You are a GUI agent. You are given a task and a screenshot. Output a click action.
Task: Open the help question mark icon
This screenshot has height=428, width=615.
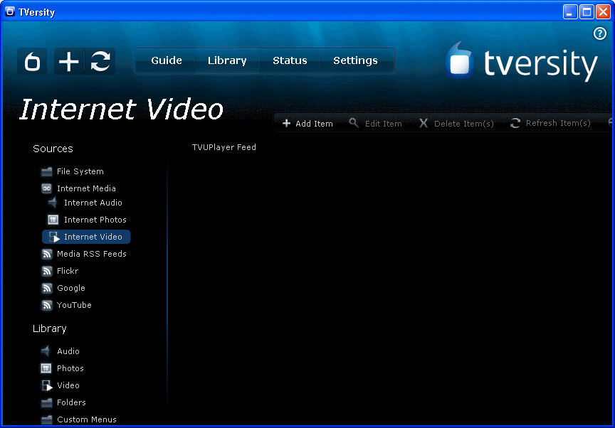(600, 33)
